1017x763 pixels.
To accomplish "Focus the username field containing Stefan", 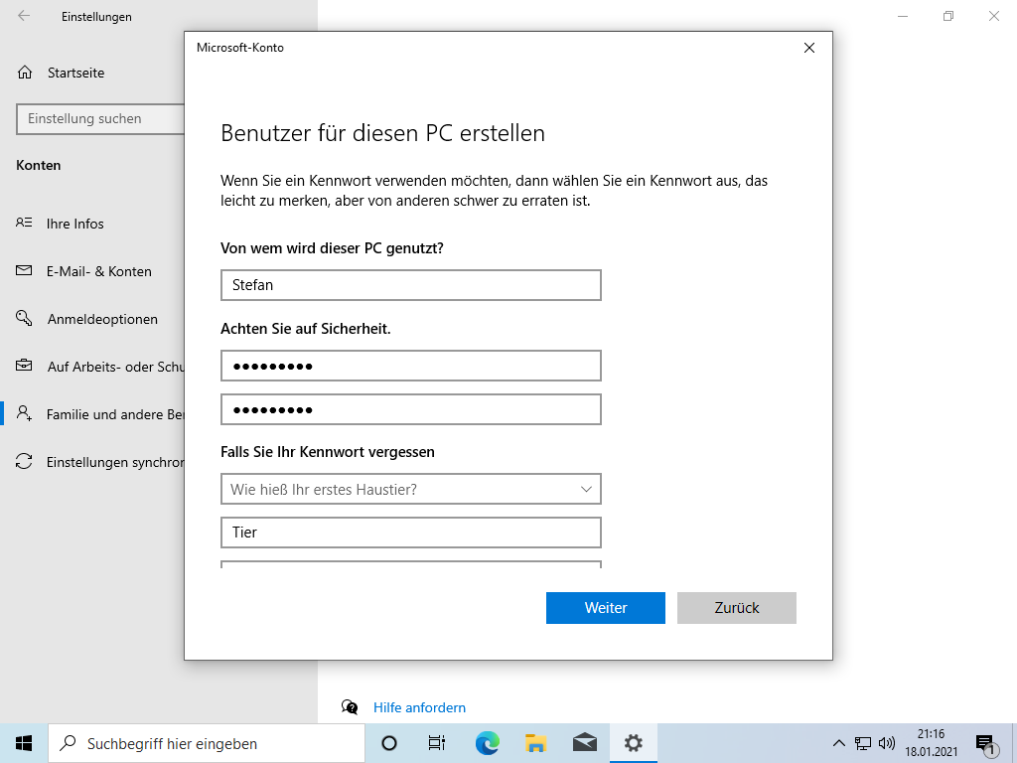I will [411, 285].
